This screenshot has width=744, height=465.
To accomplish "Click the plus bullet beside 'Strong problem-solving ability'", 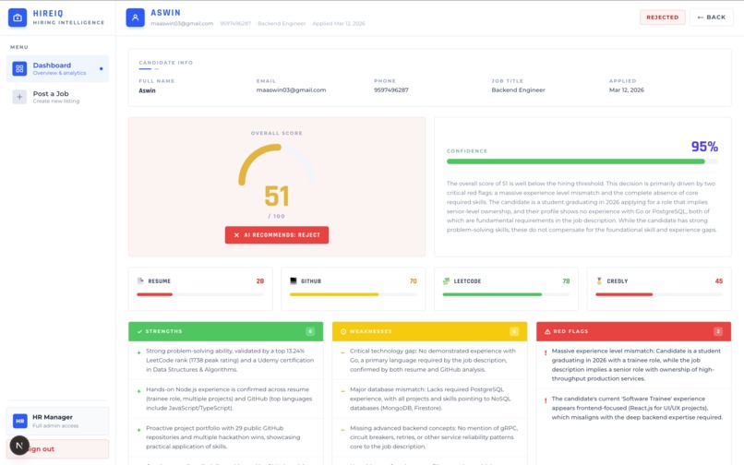I will click(138, 352).
